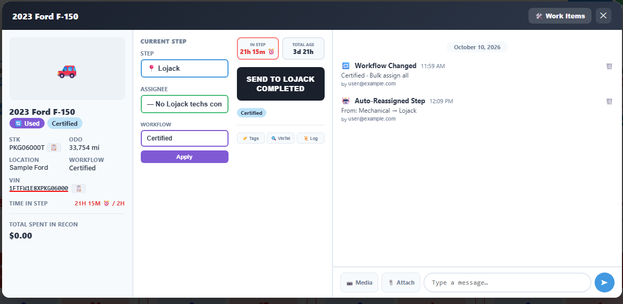Click the 21H 15M / 2H time in step value
The width and height of the screenshot is (623, 304).
coord(100,203)
